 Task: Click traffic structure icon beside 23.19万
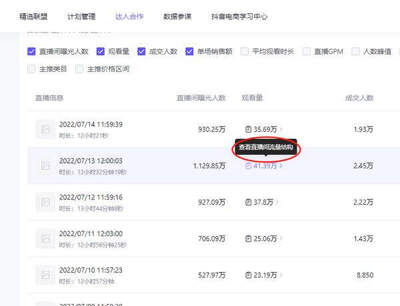coord(248,275)
